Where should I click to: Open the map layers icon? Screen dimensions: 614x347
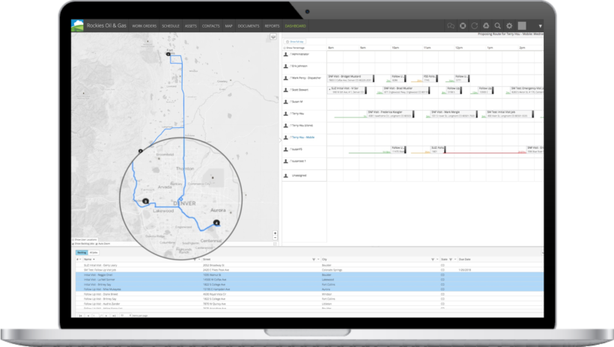tap(273, 37)
